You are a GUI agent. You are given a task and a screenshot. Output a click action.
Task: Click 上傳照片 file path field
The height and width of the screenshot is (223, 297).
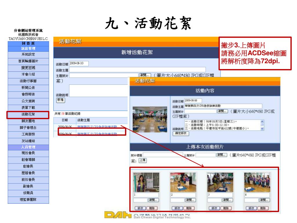pyautogui.click(x=206, y=155)
